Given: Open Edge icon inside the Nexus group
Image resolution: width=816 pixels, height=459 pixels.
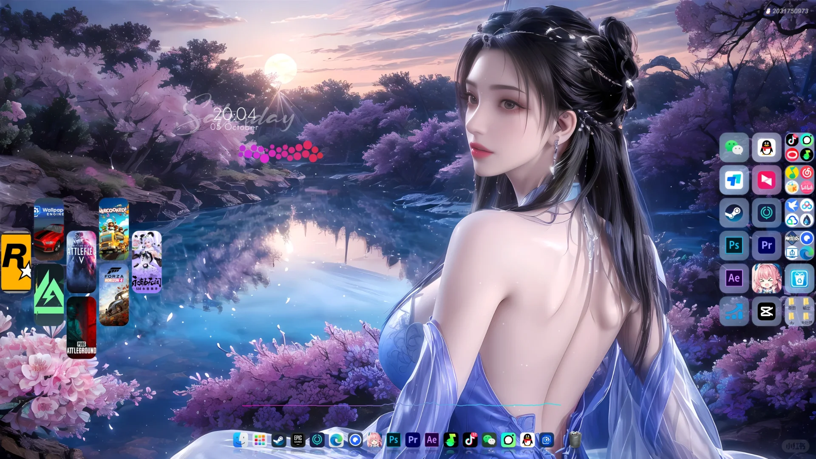Looking at the screenshot, I should pyautogui.click(x=807, y=253).
